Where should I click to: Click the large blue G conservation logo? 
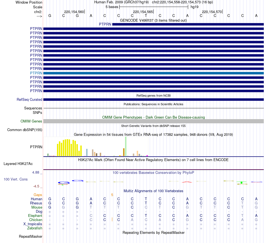pos(64,182)
